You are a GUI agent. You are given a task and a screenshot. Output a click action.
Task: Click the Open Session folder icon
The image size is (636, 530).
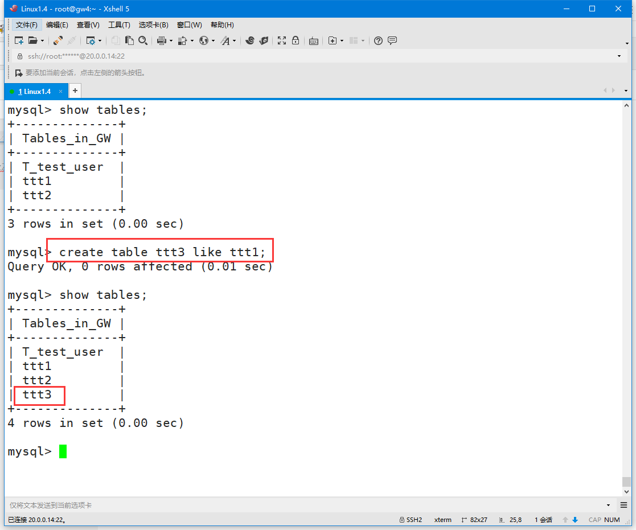[x=33, y=40]
